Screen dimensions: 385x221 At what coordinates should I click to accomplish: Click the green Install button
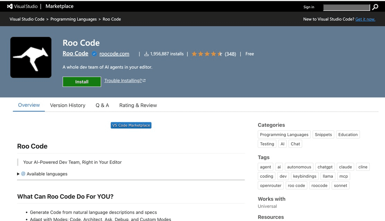tap(82, 82)
